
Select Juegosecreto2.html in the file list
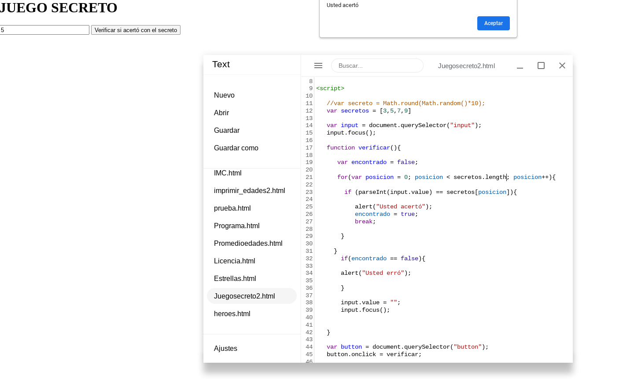(x=252, y=296)
